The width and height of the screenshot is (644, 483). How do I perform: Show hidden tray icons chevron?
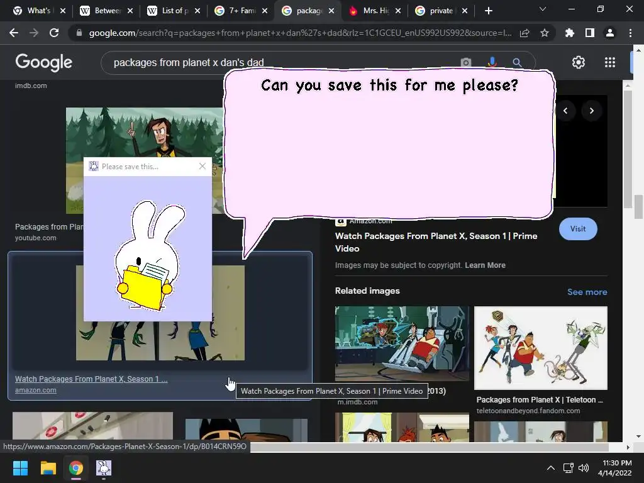pos(551,468)
